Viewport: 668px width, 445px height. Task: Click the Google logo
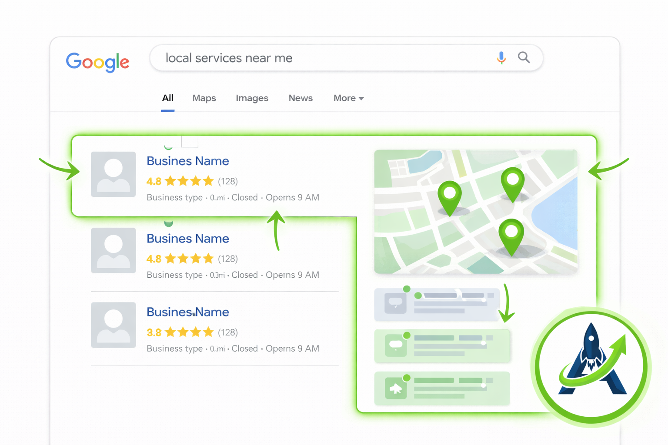(x=97, y=63)
